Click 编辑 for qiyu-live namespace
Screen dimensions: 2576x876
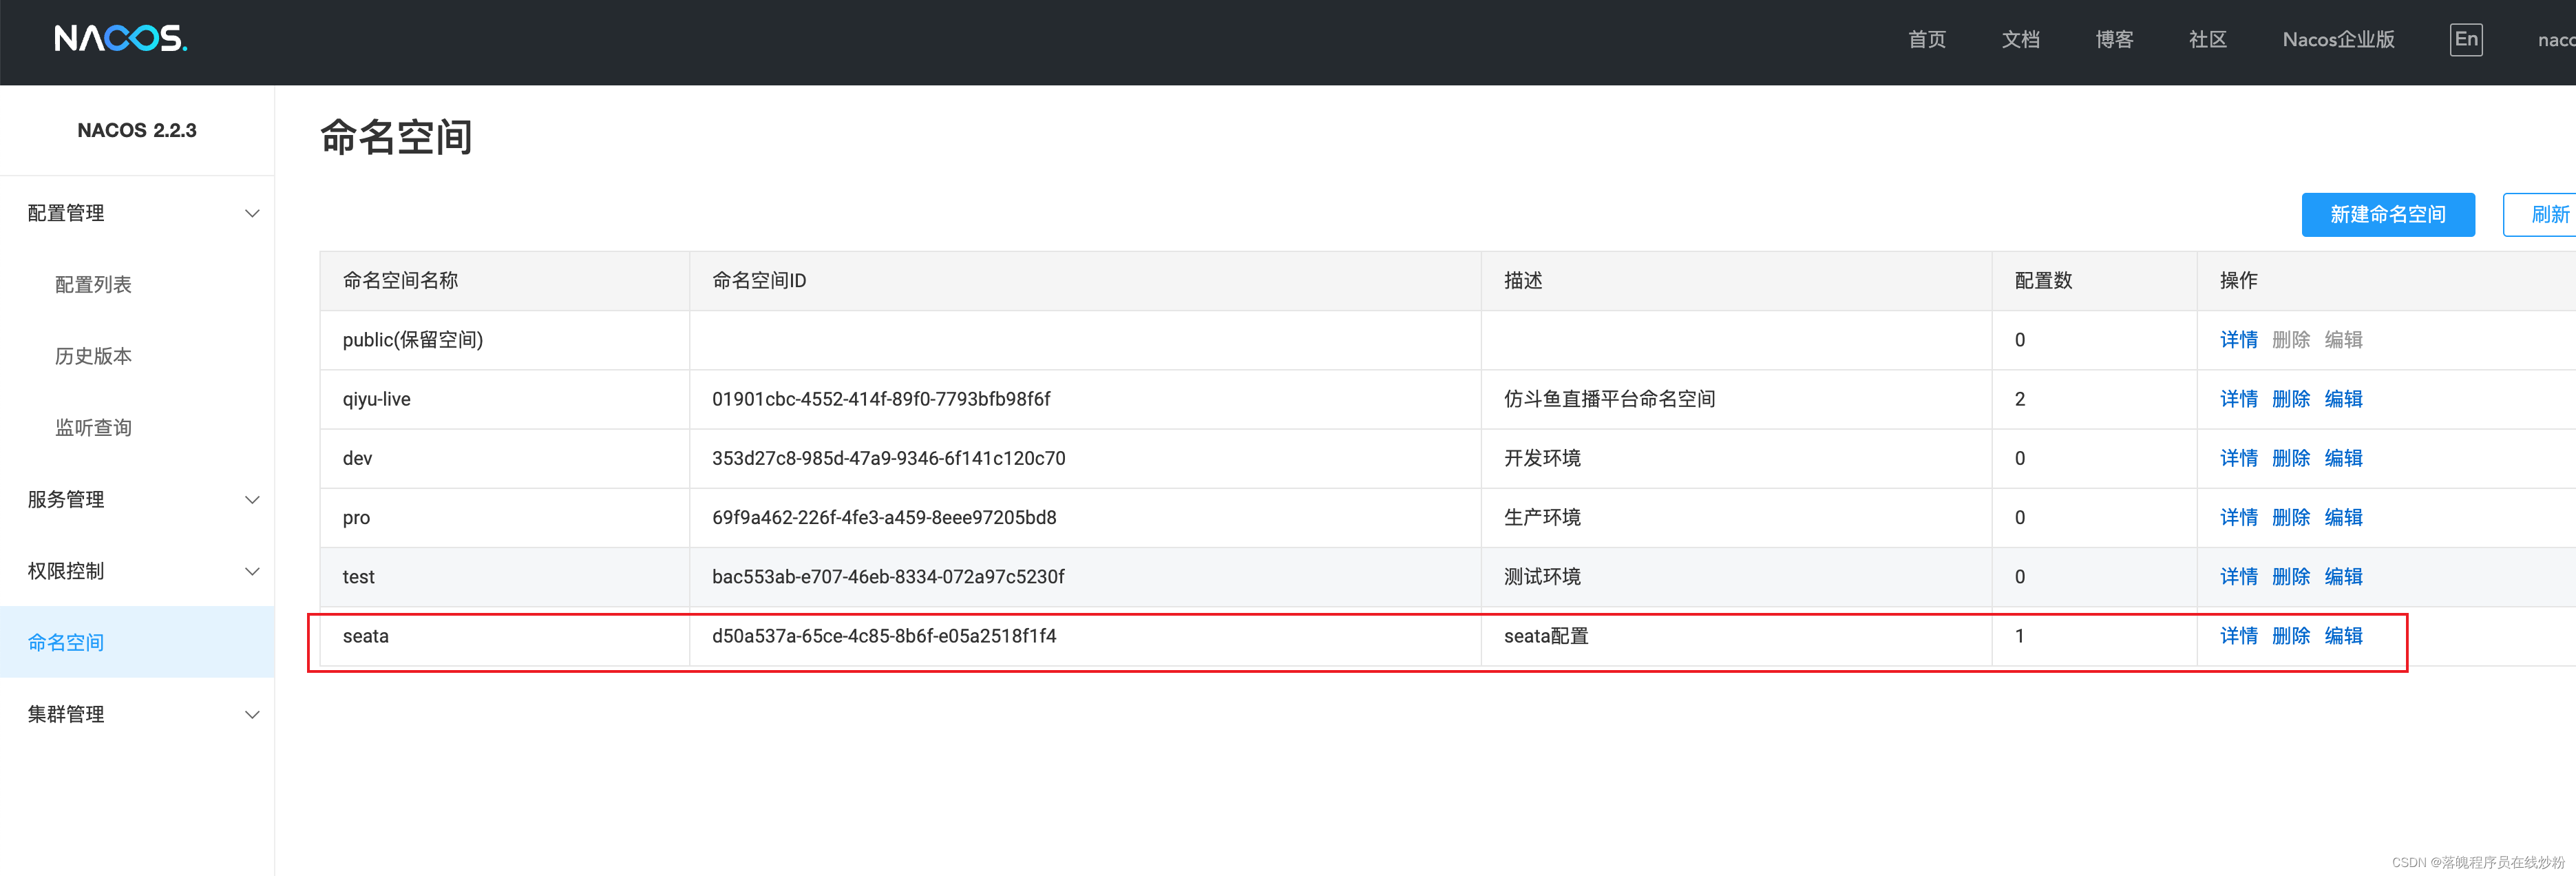click(2343, 399)
